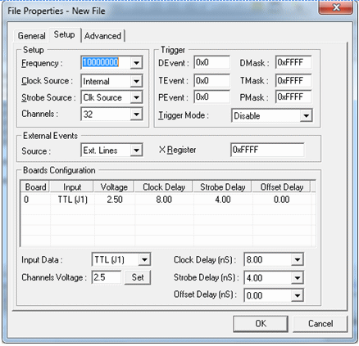Open the Channels count dropdown
The height and width of the screenshot is (346, 359).
(136, 115)
